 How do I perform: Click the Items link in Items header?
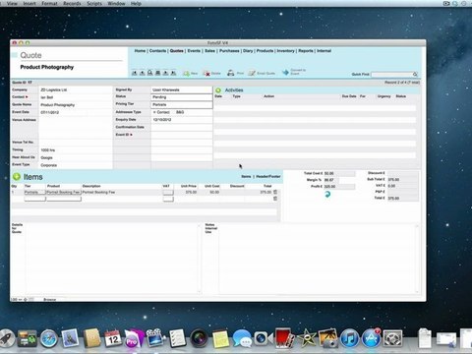[246, 176]
